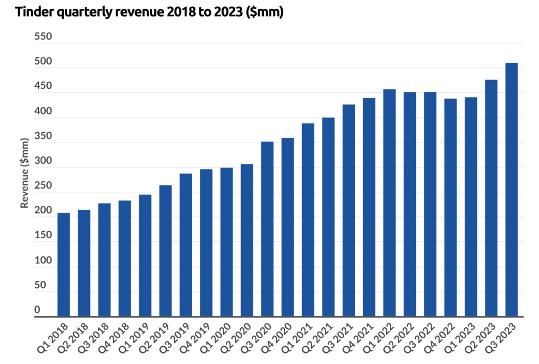Click the 'Q4 2019' x-axis label
The image size is (539, 364).
pos(195,338)
